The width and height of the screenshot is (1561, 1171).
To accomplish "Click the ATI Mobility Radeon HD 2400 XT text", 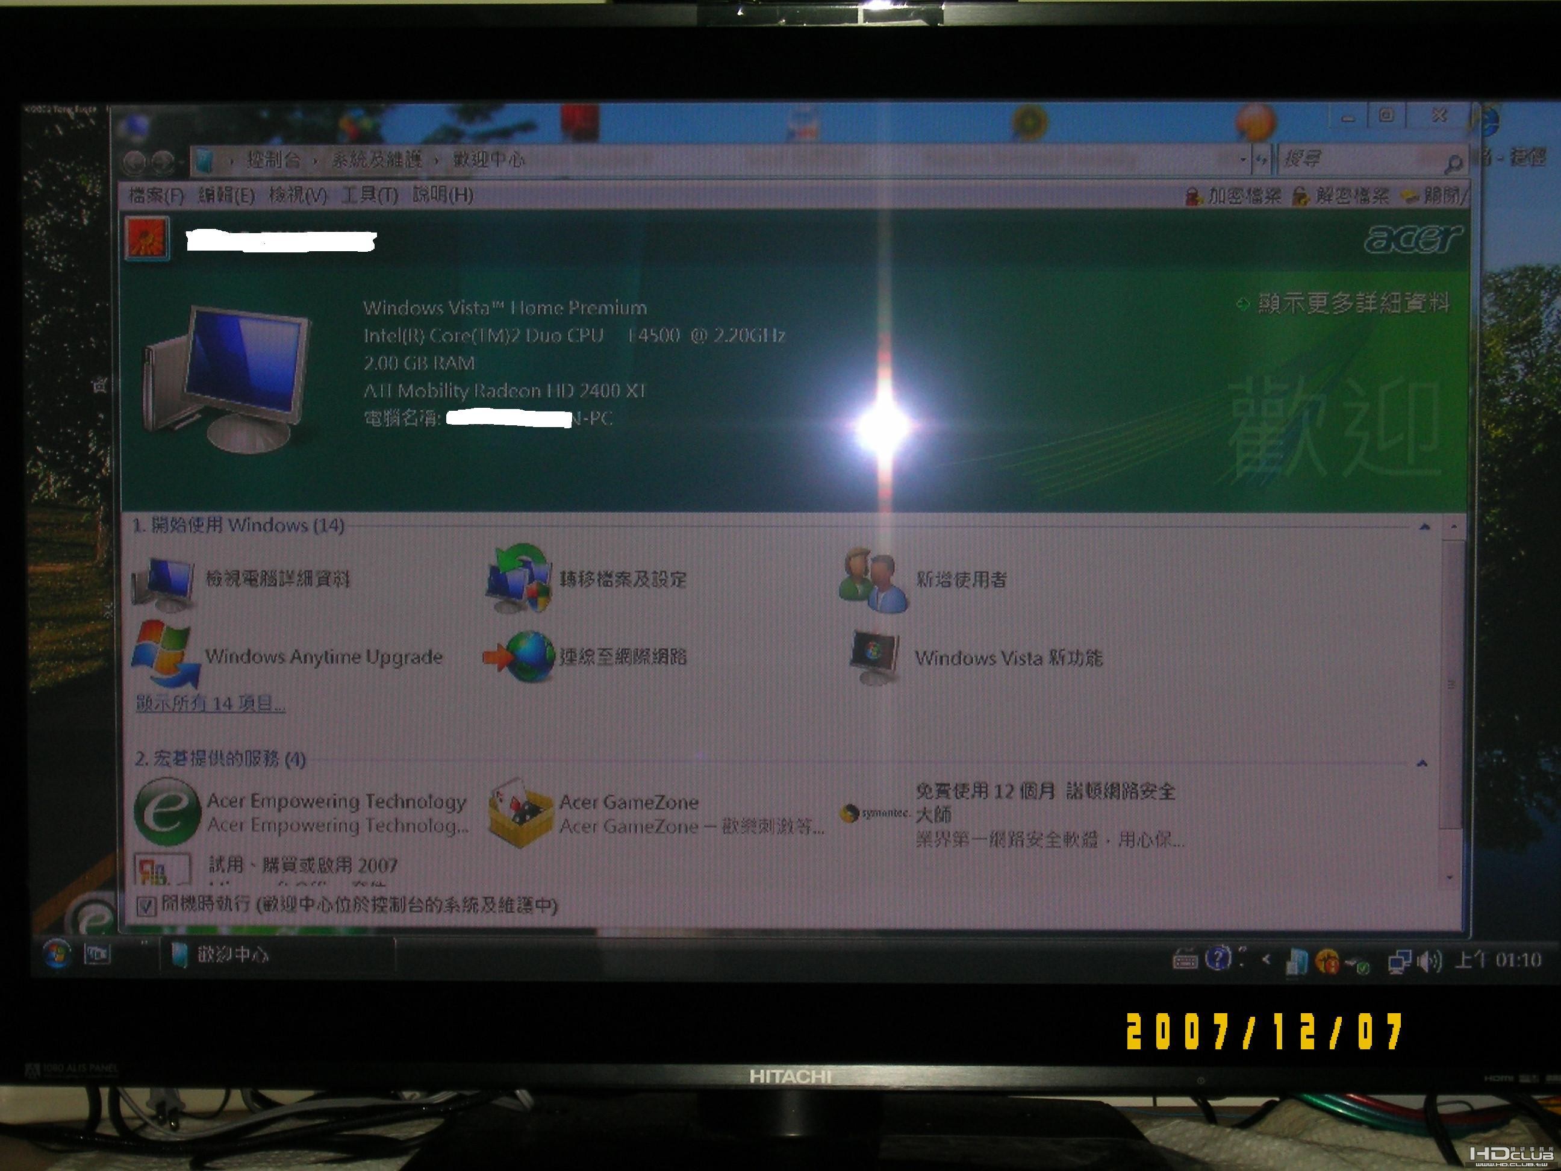I will click(x=505, y=390).
